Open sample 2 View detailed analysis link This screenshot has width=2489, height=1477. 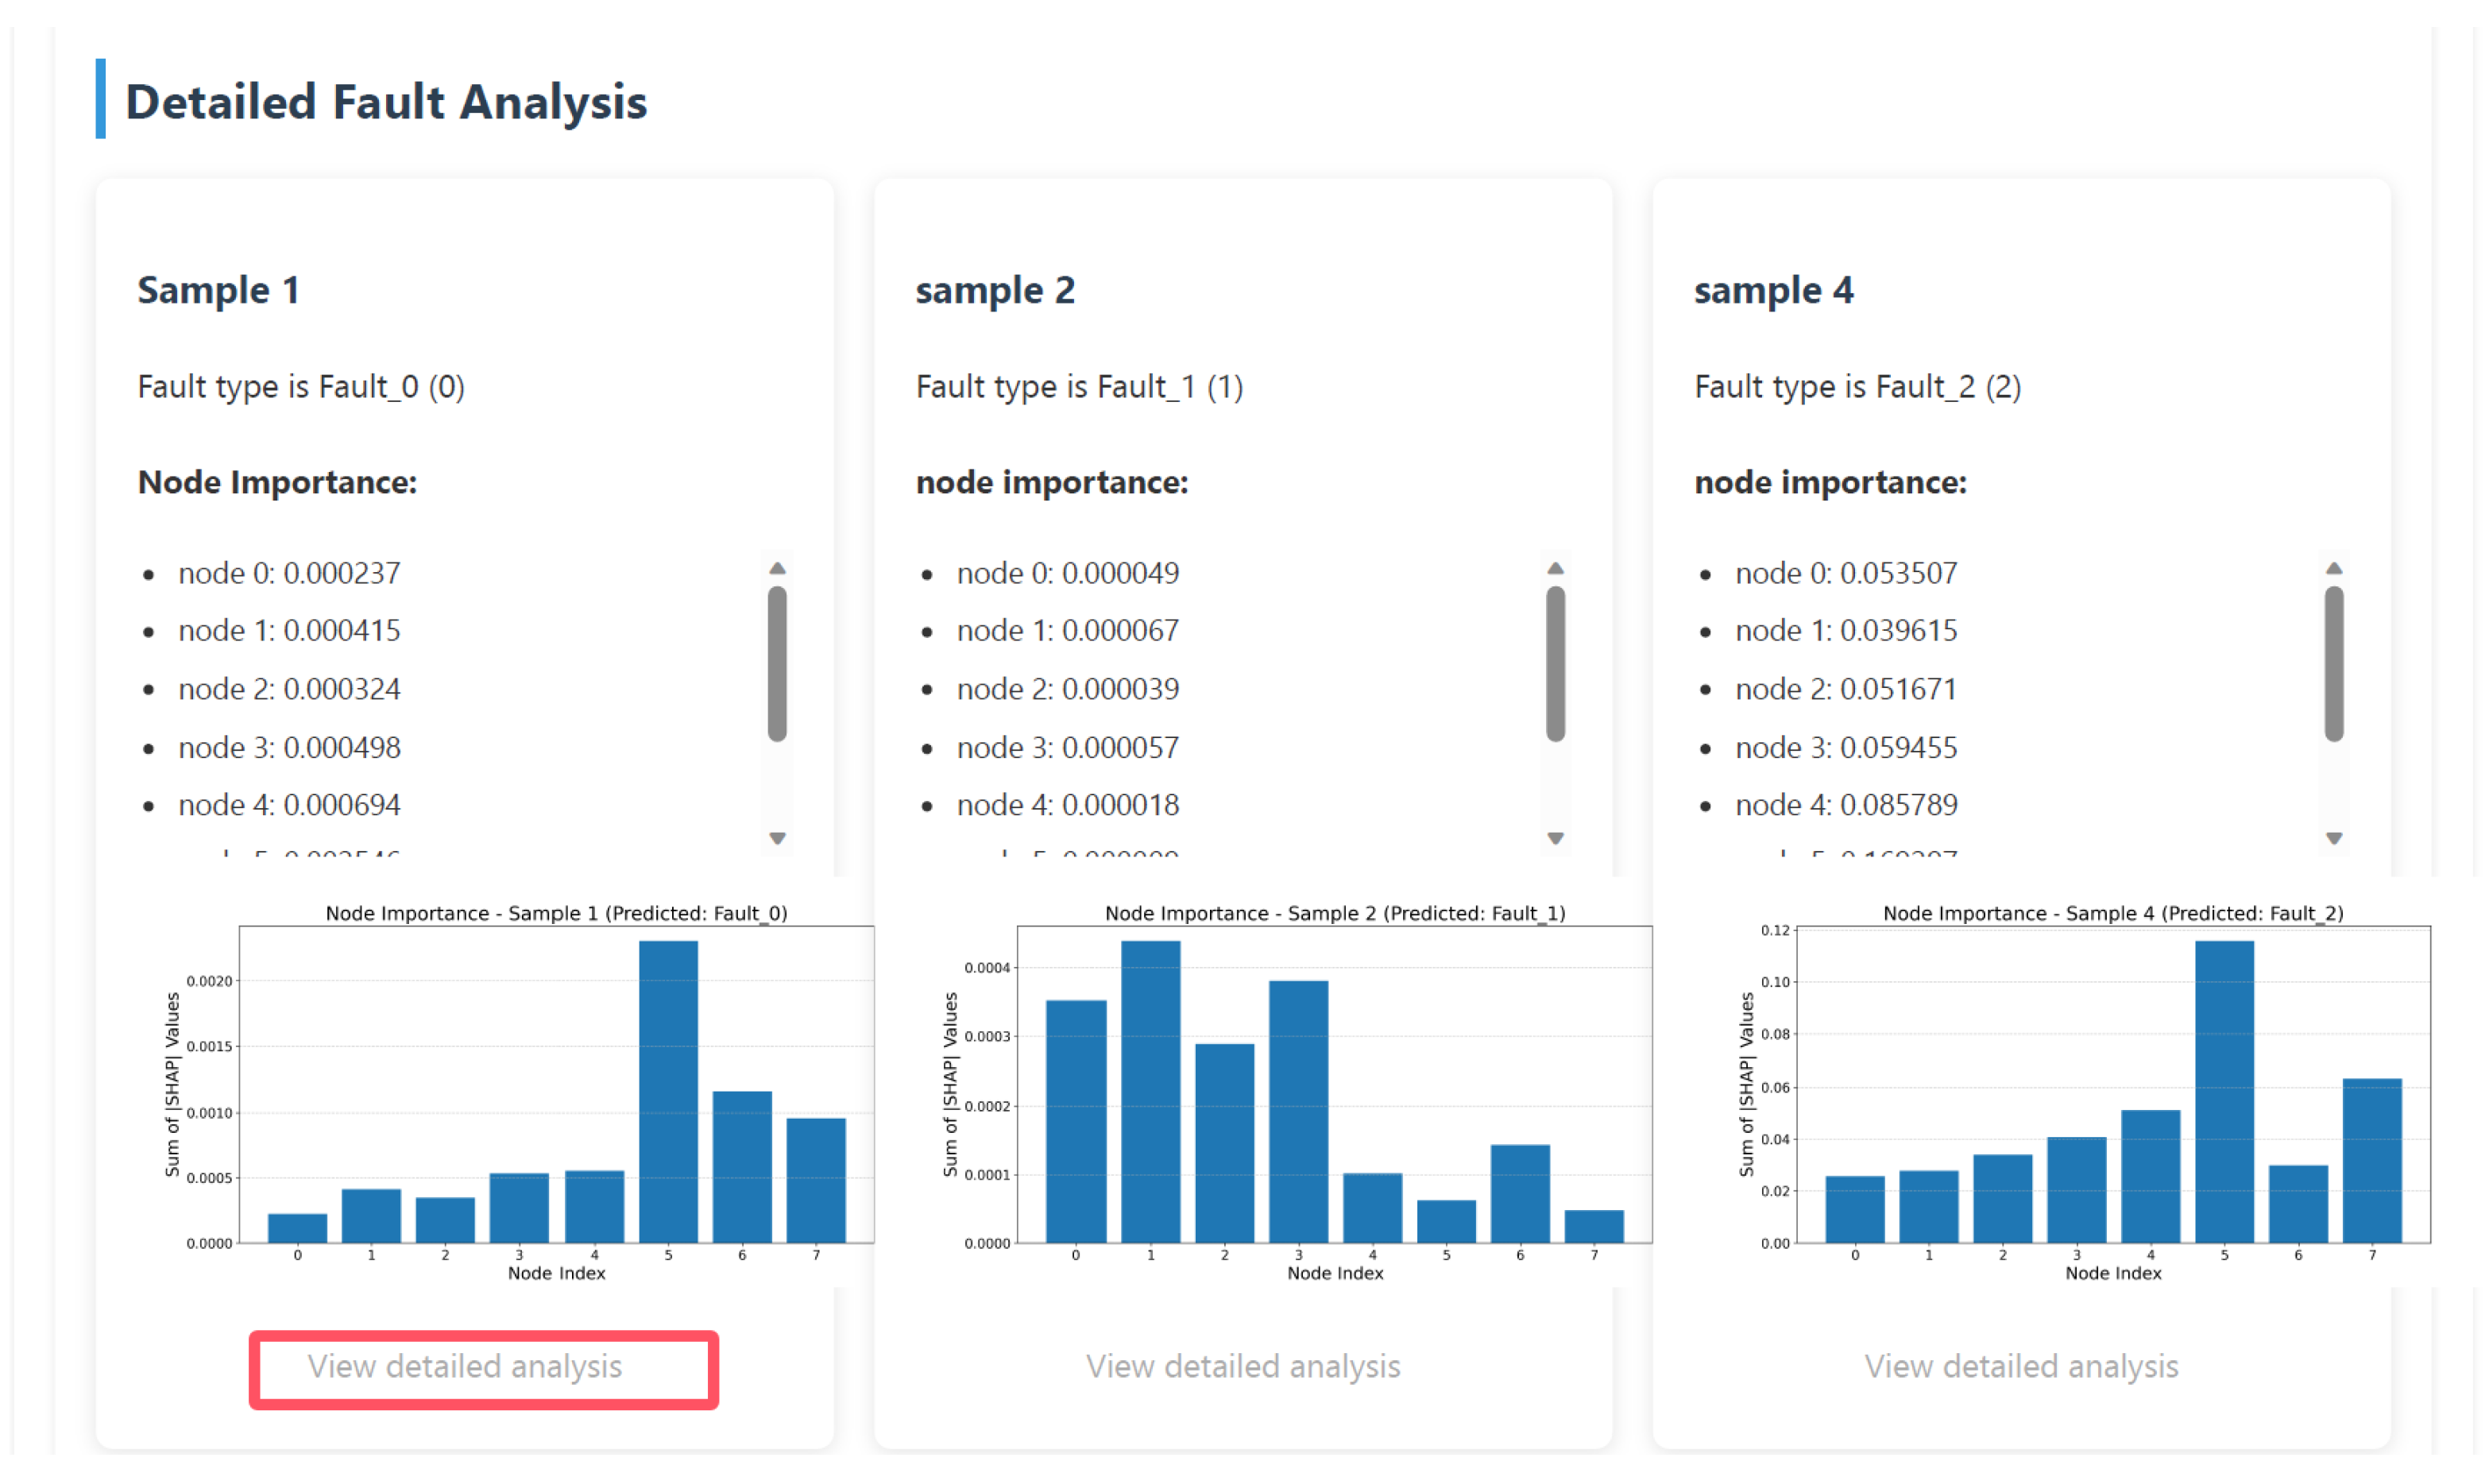pos(1243,1367)
